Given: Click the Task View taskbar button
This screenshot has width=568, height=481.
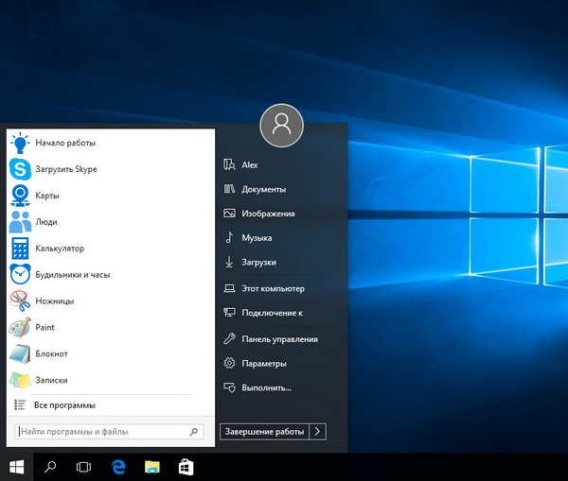Looking at the screenshot, I should (x=84, y=466).
